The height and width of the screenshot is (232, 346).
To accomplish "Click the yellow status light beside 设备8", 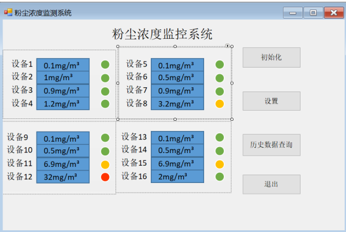I will tap(220, 104).
